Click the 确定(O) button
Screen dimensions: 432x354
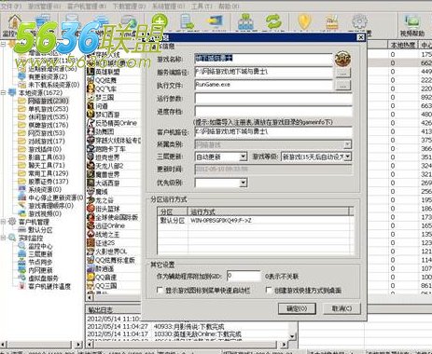(x=297, y=309)
